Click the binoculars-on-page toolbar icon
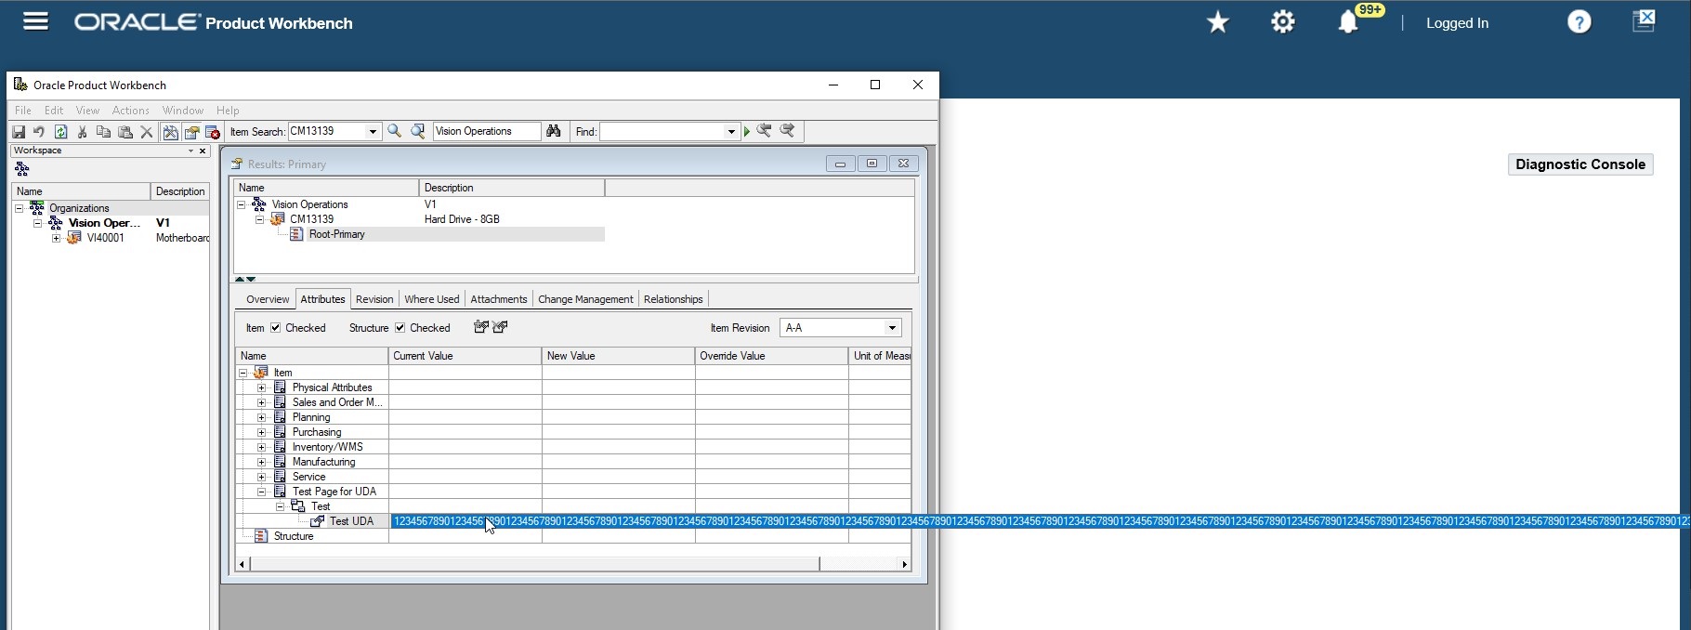1691x630 pixels. click(x=170, y=132)
